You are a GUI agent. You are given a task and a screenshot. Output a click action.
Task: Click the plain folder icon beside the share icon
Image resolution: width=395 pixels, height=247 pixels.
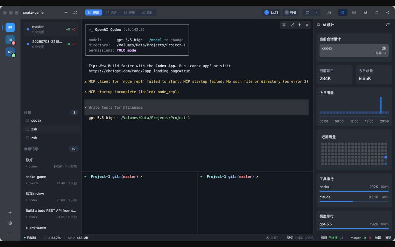(x=376, y=13)
